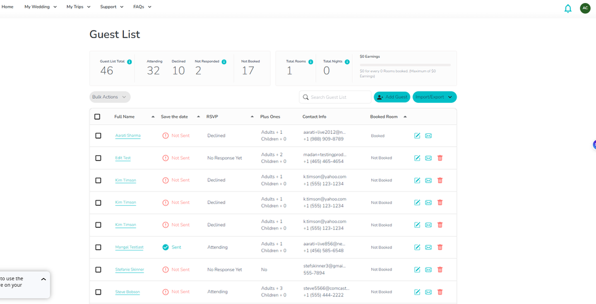
Task: Delete Steve Bobson from guest list
Action: pyautogui.click(x=440, y=292)
